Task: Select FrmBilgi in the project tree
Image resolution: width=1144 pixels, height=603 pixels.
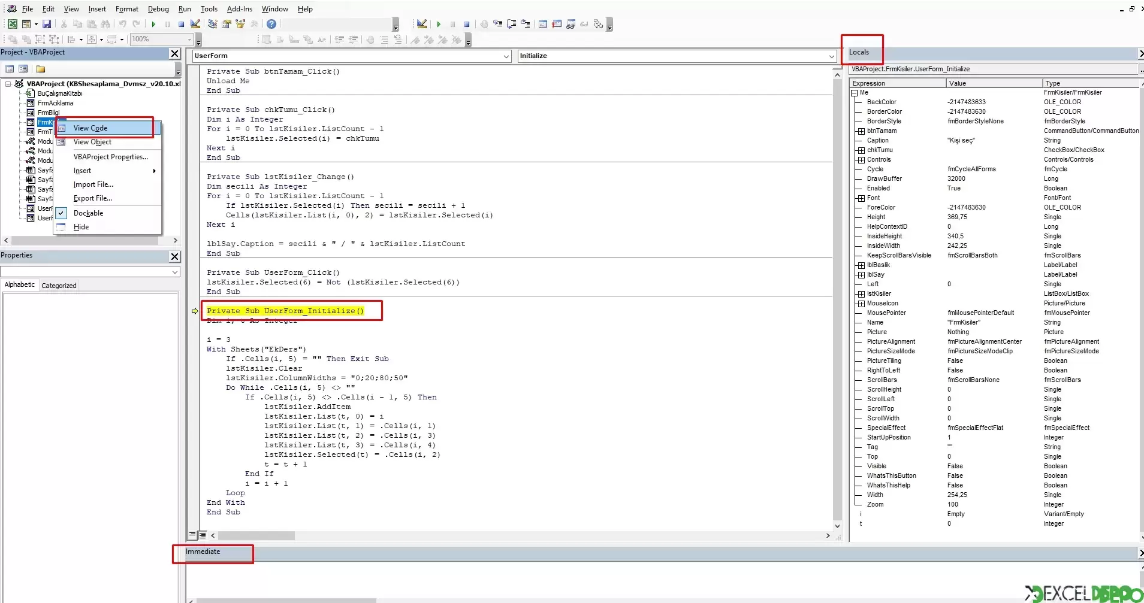Action: [x=49, y=113]
